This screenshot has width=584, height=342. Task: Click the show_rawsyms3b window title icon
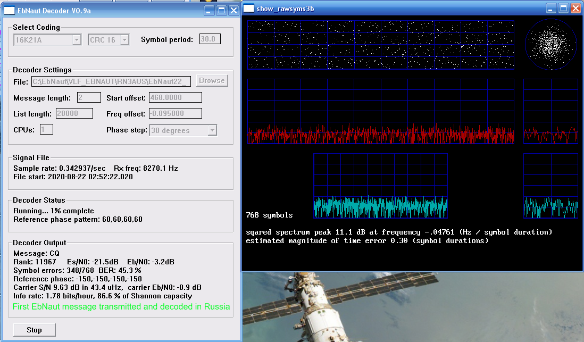point(249,8)
